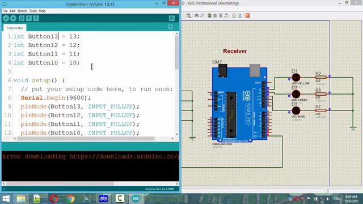Click the code editor scroll-right arrow
Screen dimensions: 363x204
click(x=172, y=138)
